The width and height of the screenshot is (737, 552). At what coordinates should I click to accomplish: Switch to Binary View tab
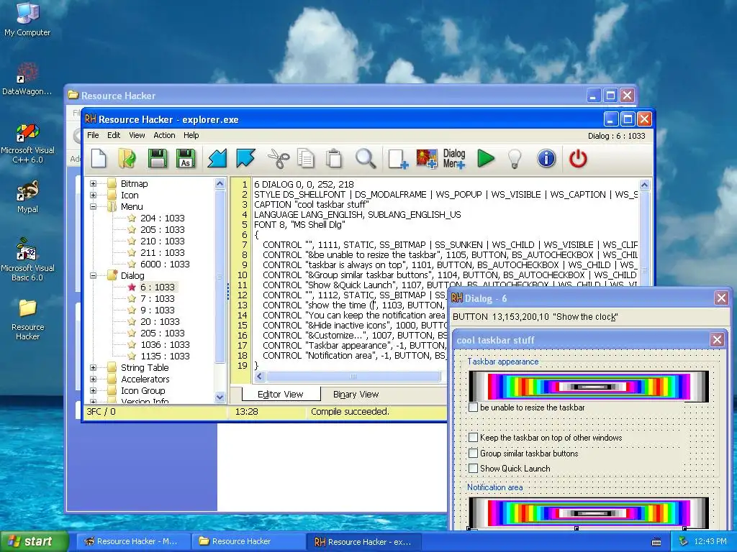(x=356, y=395)
